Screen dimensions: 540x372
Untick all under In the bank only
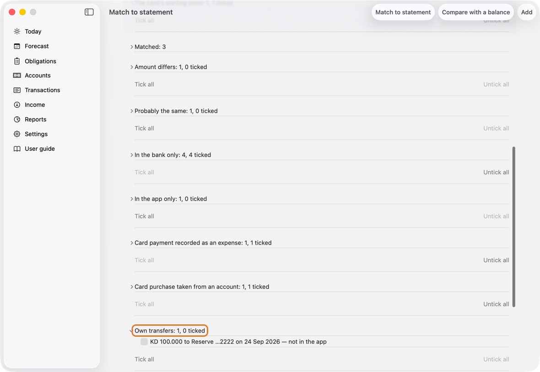tap(496, 172)
